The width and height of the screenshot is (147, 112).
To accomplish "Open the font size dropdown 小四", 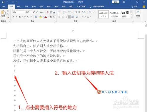I will tap(31, 12).
